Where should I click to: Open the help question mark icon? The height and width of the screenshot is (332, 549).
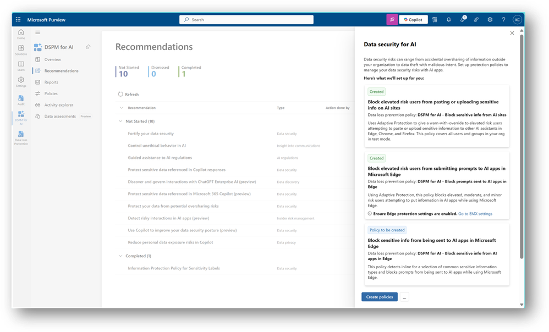point(503,20)
